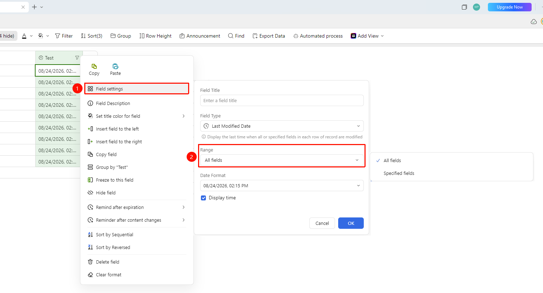Open font color tool with underlined A
543x293 pixels.
tap(24, 36)
